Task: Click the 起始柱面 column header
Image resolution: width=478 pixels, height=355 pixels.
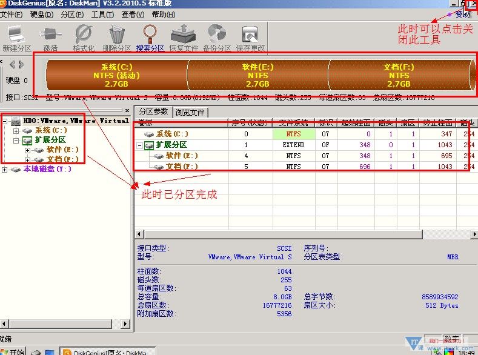Action: point(356,123)
